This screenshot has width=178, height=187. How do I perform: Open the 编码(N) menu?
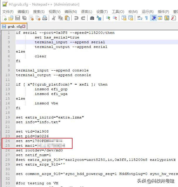click(71, 12)
